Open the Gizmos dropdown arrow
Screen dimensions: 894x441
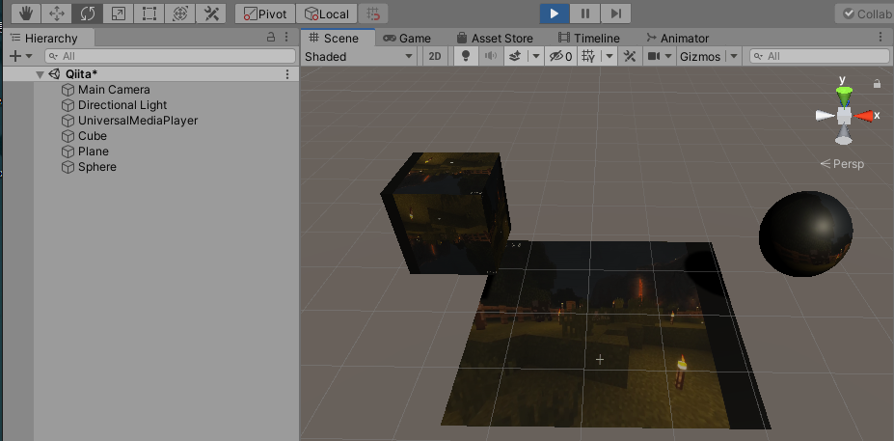point(733,56)
